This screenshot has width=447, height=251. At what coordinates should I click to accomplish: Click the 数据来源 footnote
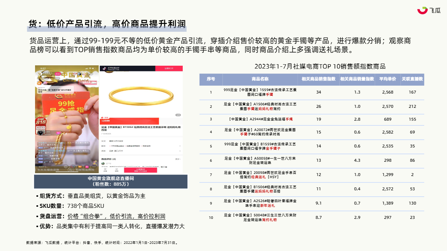(102, 243)
